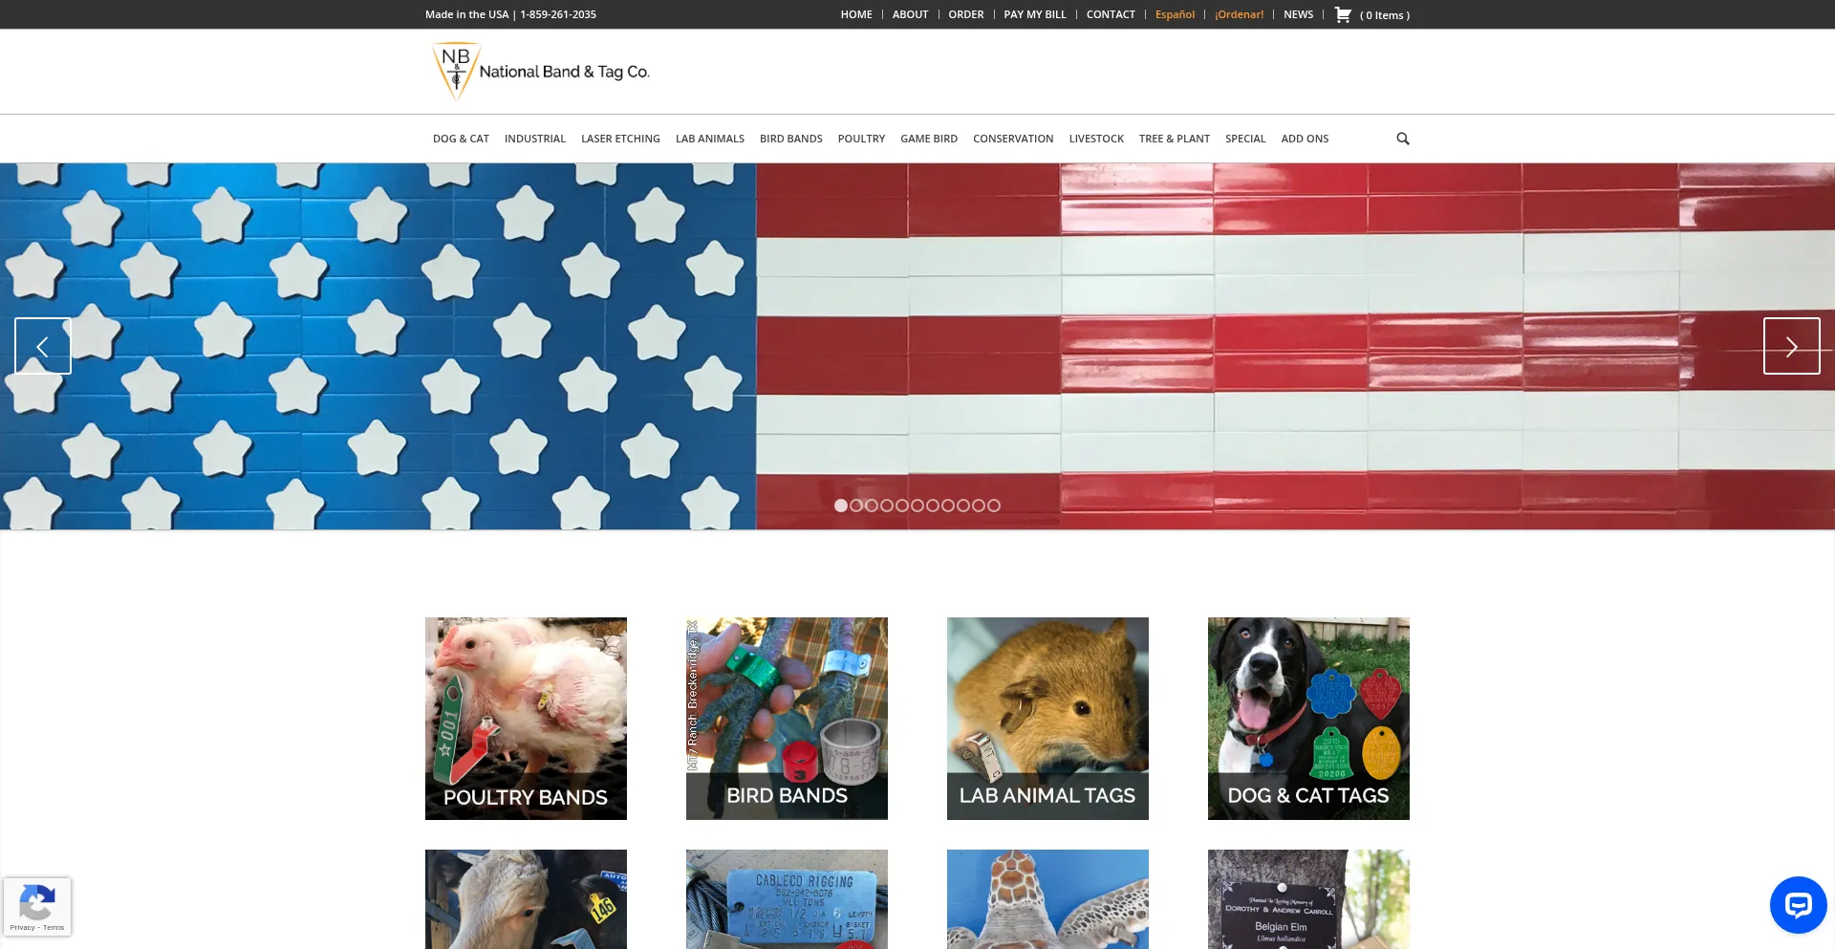1835x949 pixels.
Task: Open the Belgian Elm plaque tile
Action: (1308, 899)
